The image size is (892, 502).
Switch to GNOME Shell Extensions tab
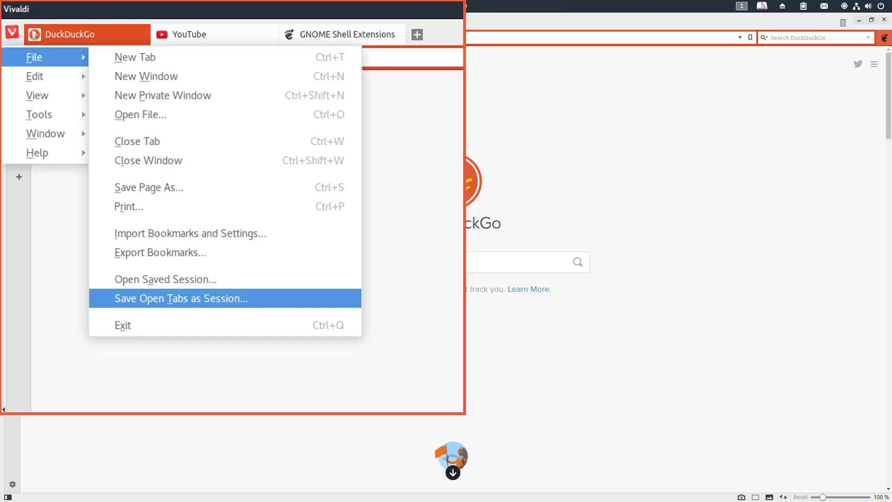[341, 34]
